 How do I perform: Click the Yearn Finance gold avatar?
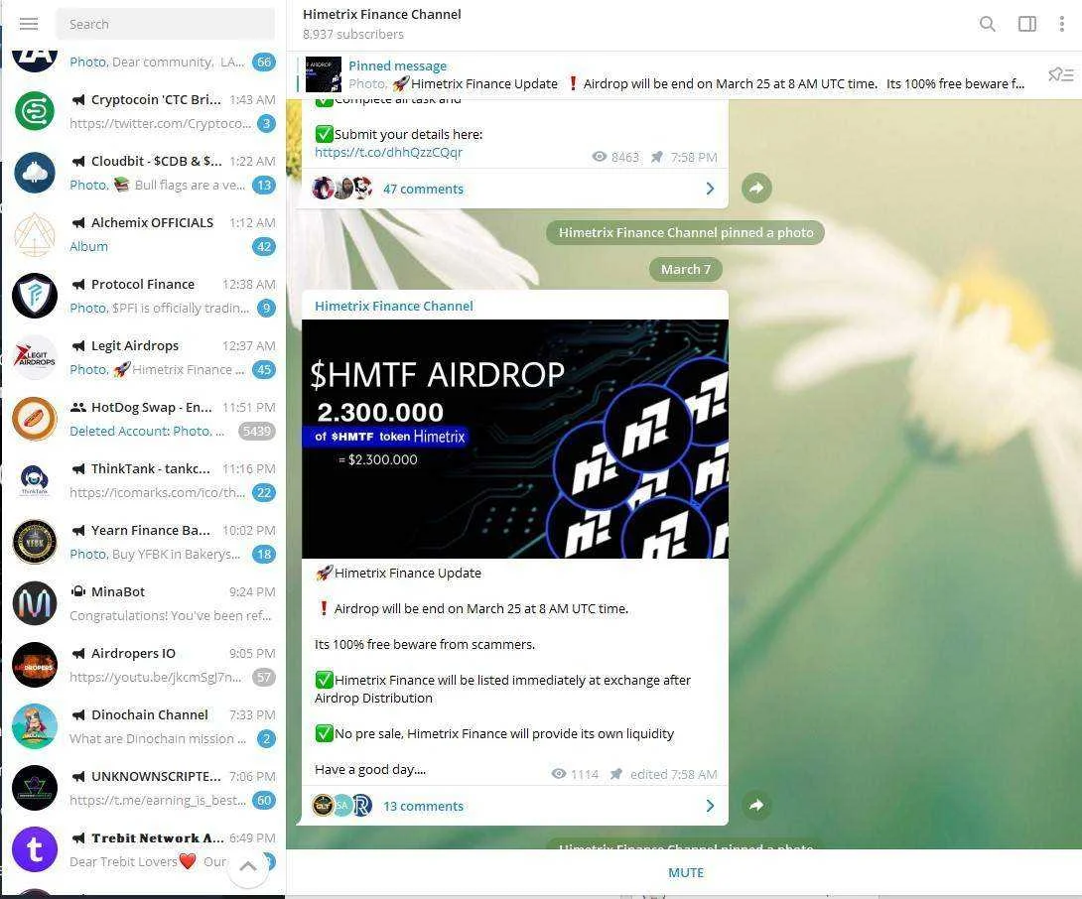click(35, 542)
